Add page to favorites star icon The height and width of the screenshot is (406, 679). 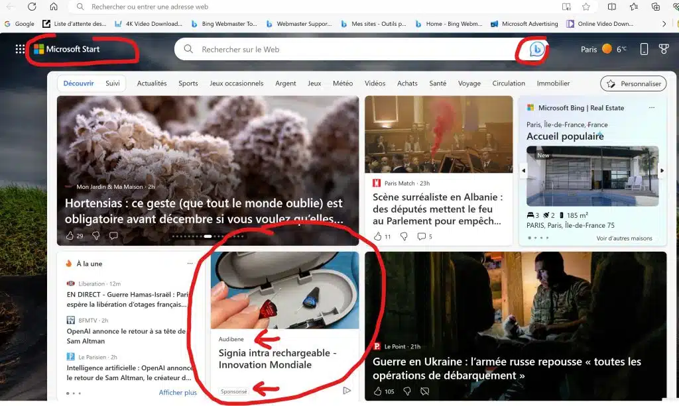(x=586, y=7)
